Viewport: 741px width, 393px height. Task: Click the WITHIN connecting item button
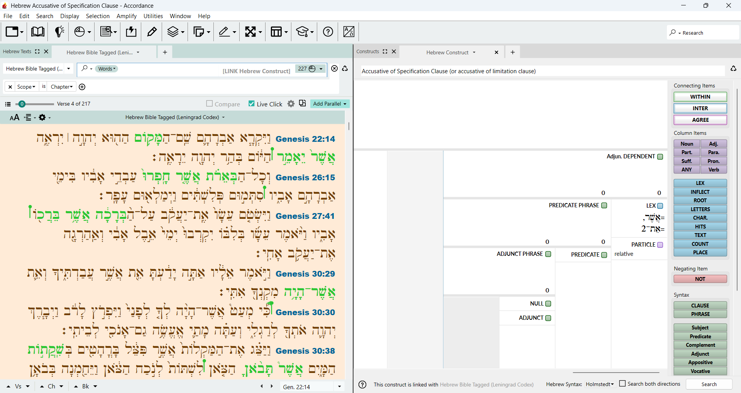(x=700, y=97)
